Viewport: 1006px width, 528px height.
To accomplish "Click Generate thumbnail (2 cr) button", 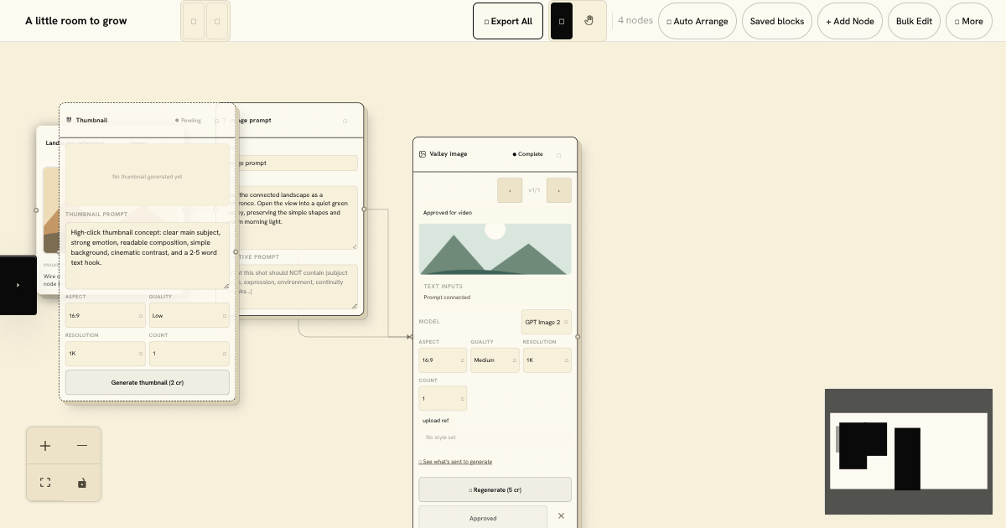I will 148,382.
